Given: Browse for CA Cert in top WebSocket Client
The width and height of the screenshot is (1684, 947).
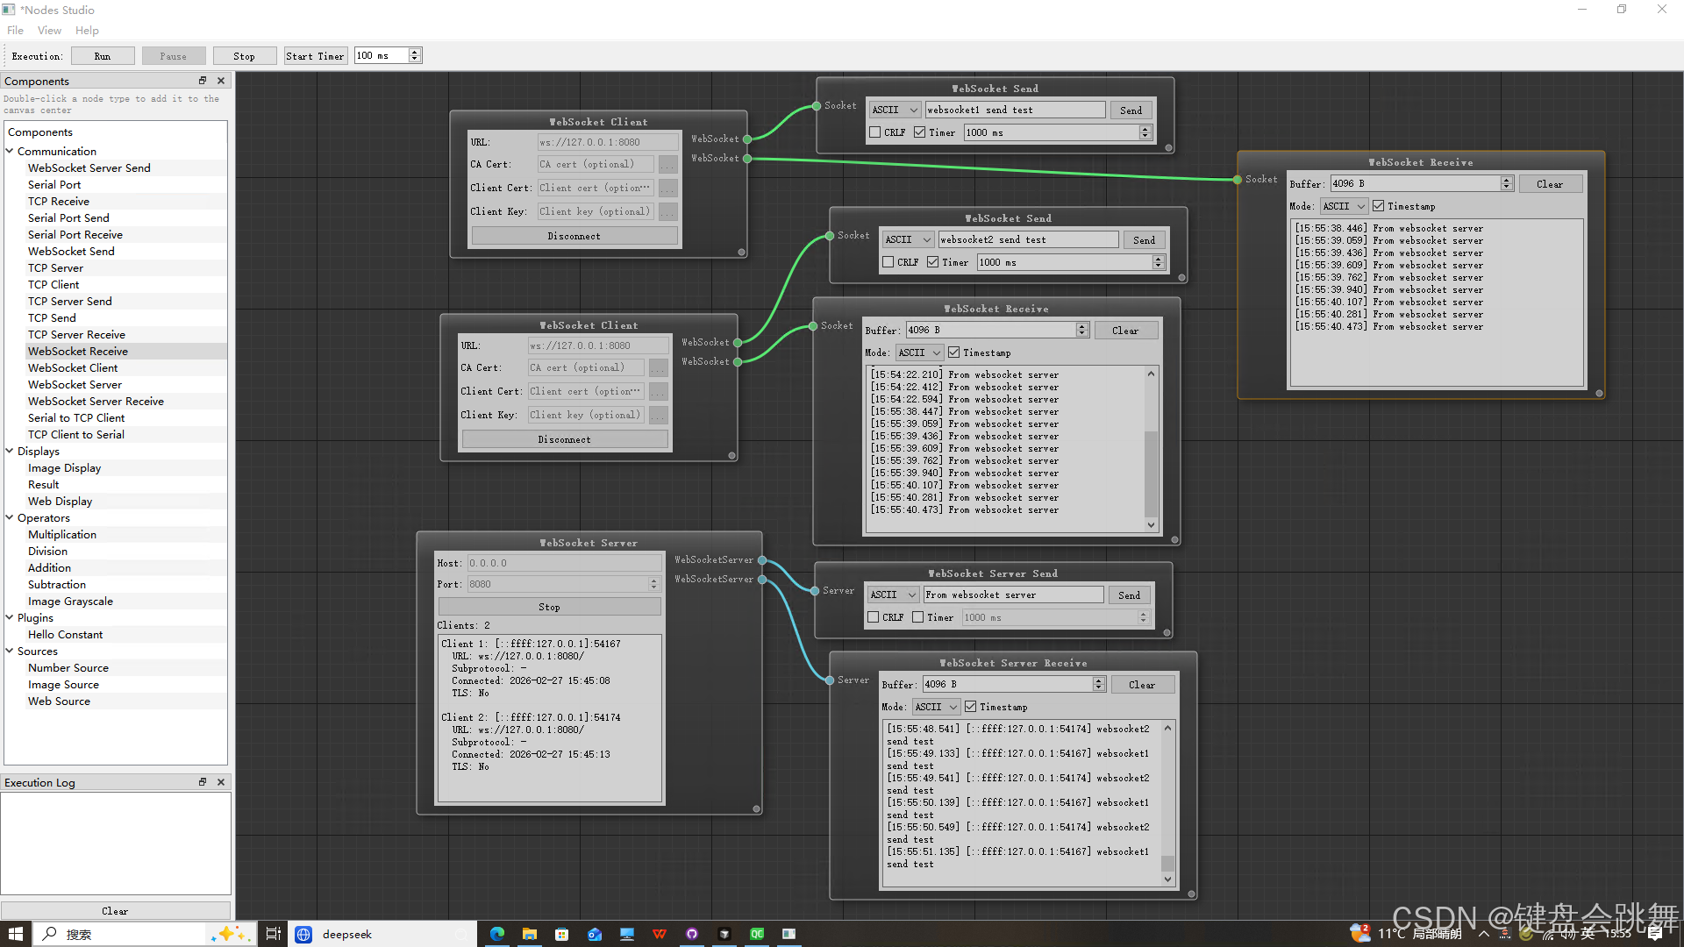Looking at the screenshot, I should [668, 165].
